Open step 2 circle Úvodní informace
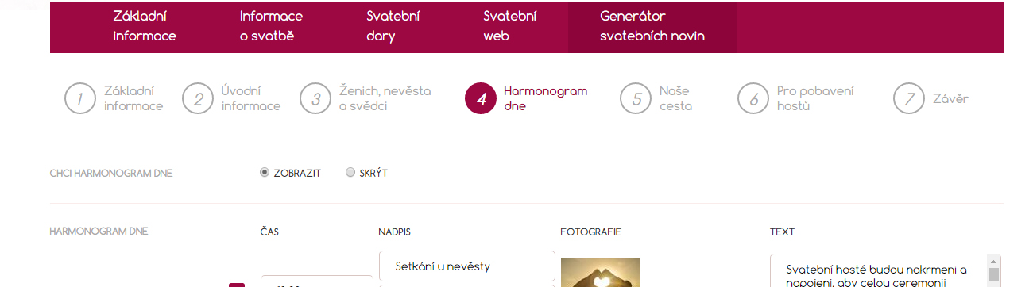1033x287 pixels. click(x=197, y=98)
